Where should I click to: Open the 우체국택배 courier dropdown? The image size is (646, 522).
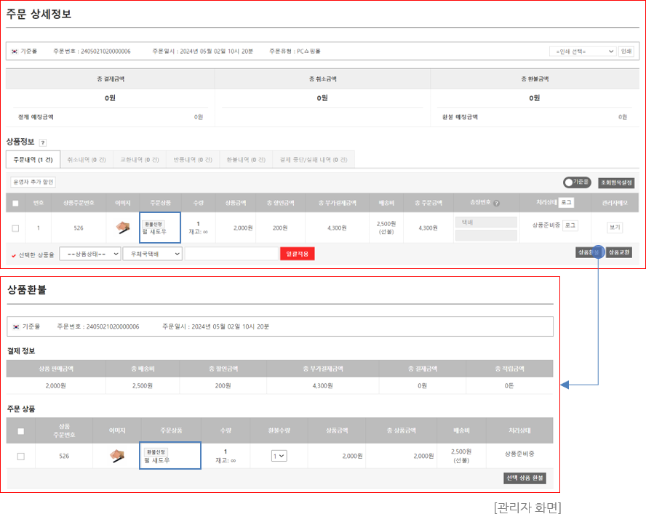click(151, 254)
